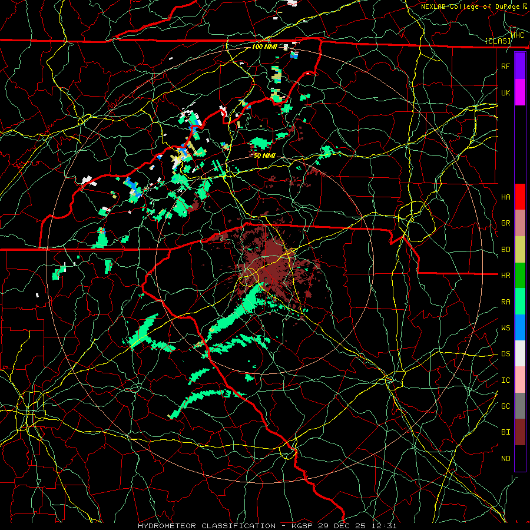Select the 'DS' legend label text
Image resolution: width=530 pixels, height=530 pixels.
pyautogui.click(x=505, y=354)
